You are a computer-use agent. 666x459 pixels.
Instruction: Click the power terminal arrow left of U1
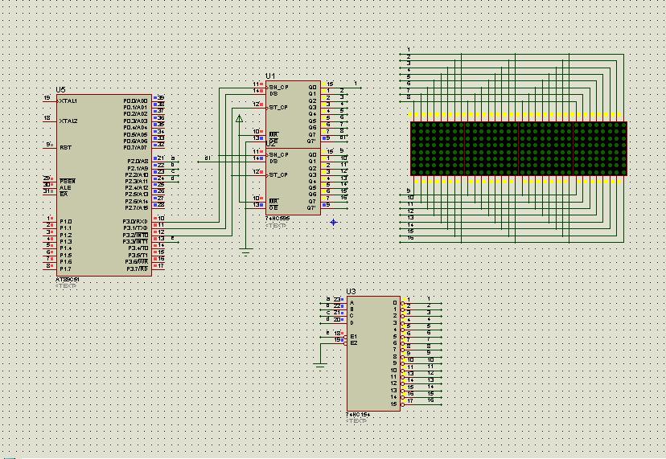pyautogui.click(x=239, y=119)
